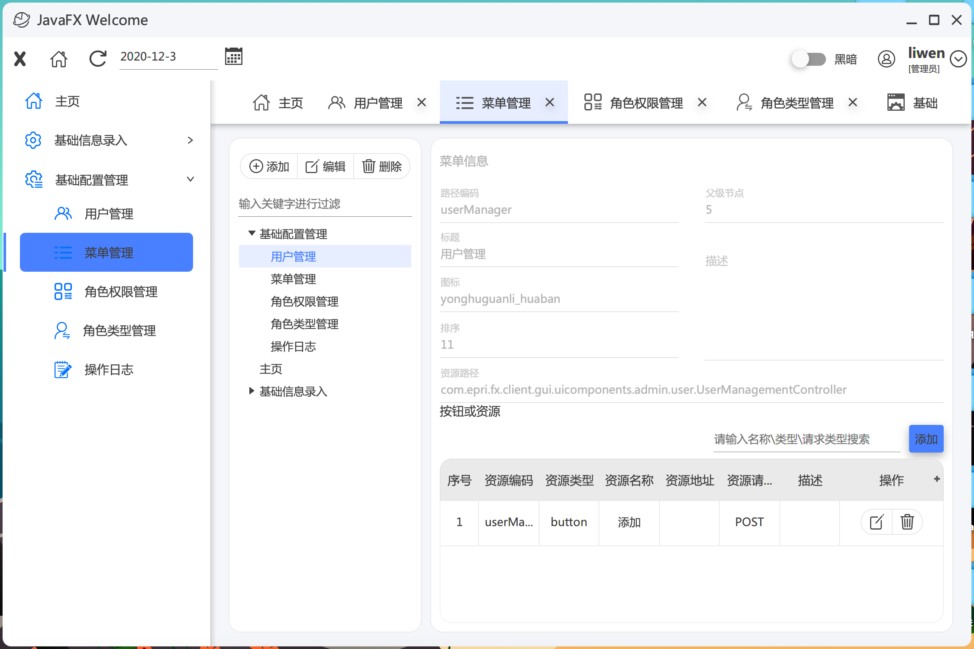Expand 基础信息录入 tree node
The image size is (974, 649).
click(x=252, y=391)
